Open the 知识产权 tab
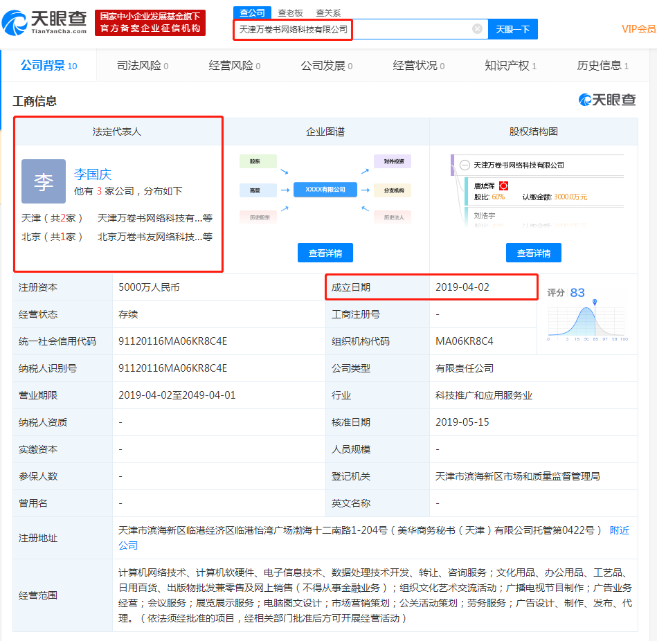Image resolution: width=657 pixels, height=641 pixels. pyautogui.click(x=510, y=66)
